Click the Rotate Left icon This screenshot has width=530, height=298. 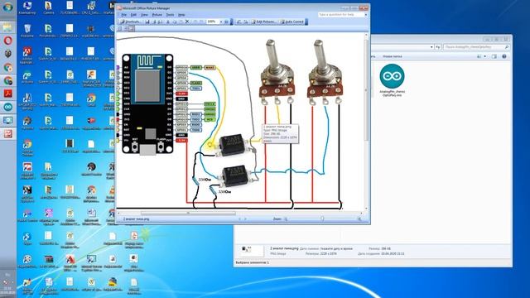pos(239,22)
